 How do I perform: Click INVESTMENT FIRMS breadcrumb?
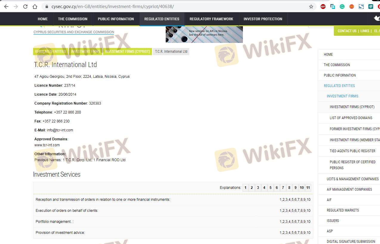pos(86,52)
